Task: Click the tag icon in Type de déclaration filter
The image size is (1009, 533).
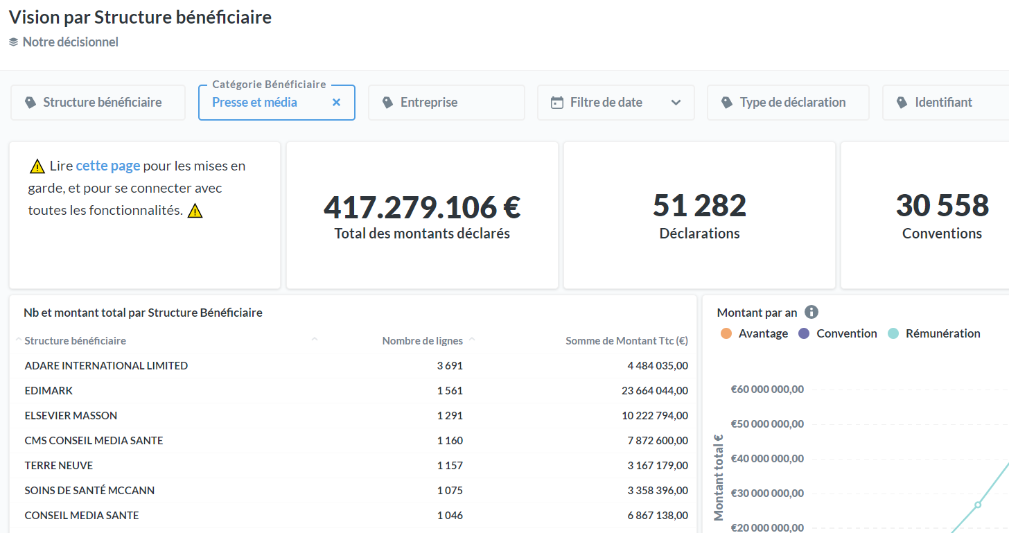Action: 726,103
